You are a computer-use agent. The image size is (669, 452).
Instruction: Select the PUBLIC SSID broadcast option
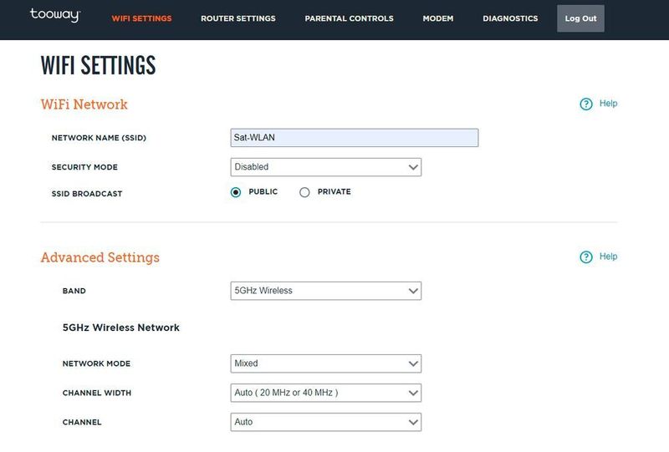236,192
